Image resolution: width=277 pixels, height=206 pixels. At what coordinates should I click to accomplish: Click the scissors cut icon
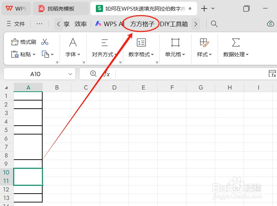45,42
